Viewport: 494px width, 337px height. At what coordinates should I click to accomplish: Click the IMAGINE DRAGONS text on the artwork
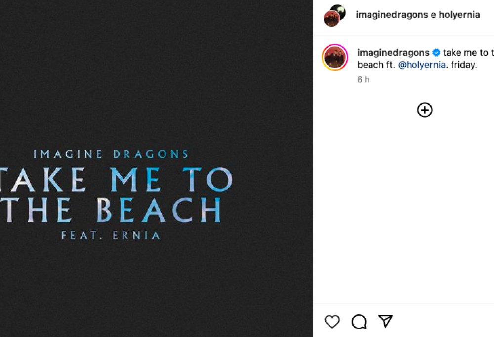111,153
